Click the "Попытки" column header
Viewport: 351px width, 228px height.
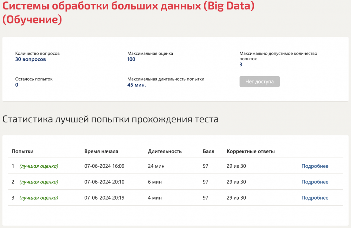(x=22, y=151)
